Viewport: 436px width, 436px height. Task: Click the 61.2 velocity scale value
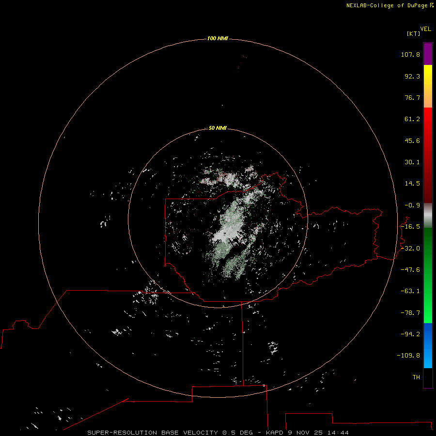[412, 119]
